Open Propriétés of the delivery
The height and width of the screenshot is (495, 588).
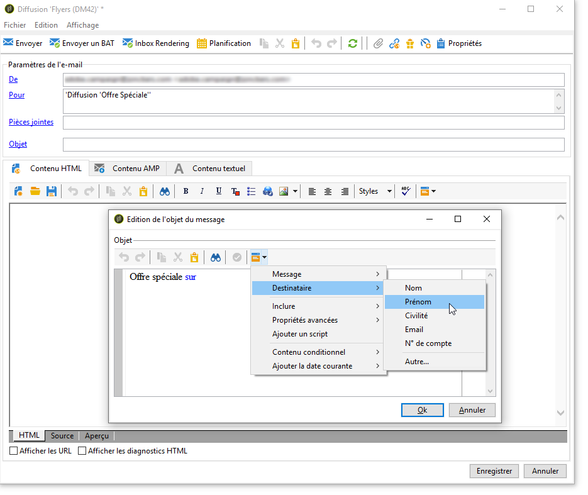click(x=459, y=43)
